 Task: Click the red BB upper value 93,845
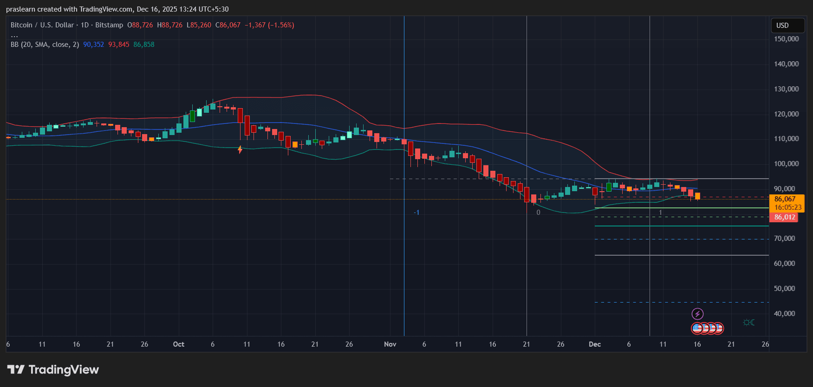[x=119, y=45]
